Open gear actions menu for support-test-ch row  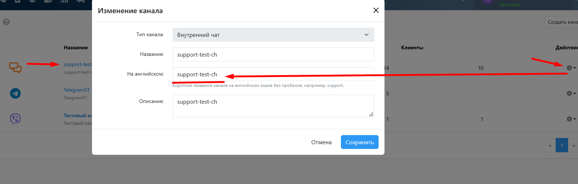tap(571, 68)
